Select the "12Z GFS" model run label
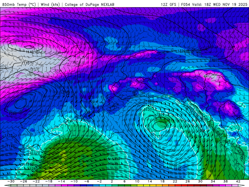Image resolution: width=249 pixels, height=187 pixels. pyautogui.click(x=168, y=4)
